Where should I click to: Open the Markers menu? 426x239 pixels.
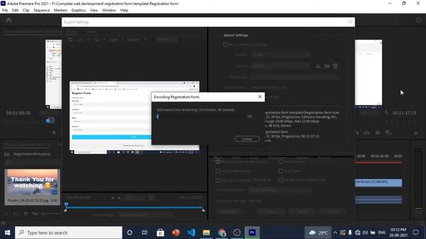(61, 11)
